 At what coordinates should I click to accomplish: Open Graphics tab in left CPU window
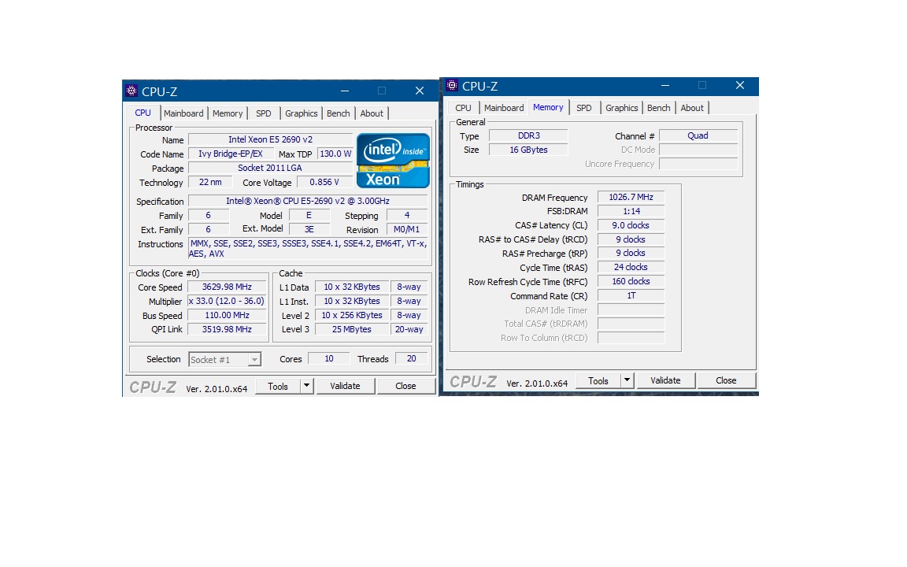302,113
